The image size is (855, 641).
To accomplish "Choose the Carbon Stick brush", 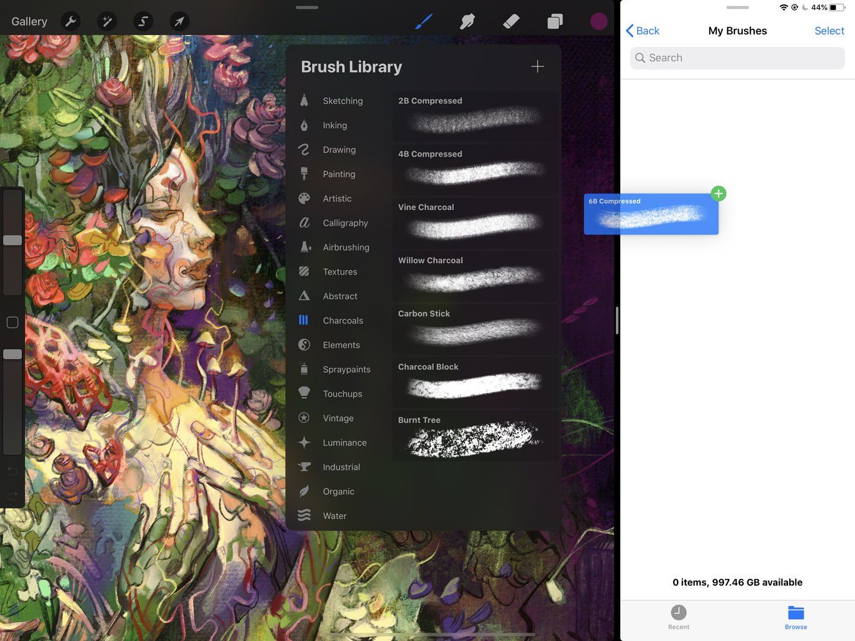I will click(473, 329).
